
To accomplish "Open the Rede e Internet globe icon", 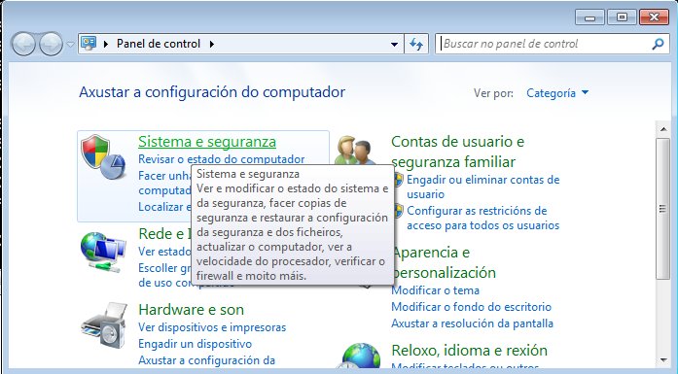I will tap(103, 253).
